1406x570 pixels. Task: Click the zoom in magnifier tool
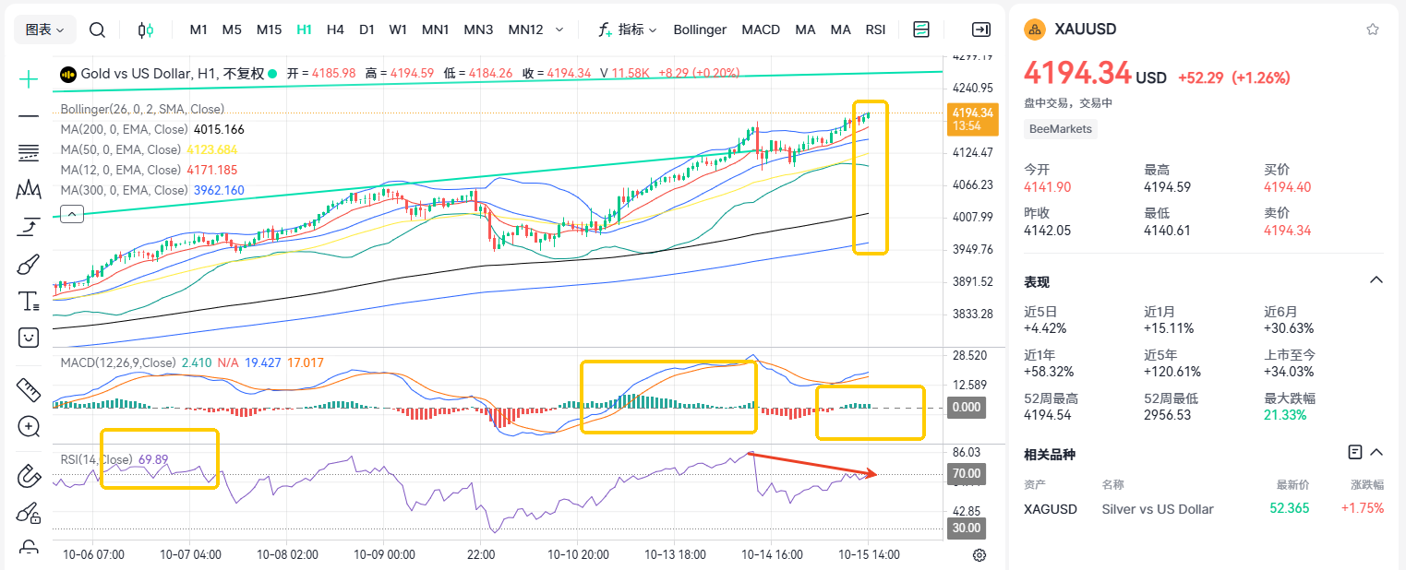click(x=29, y=426)
